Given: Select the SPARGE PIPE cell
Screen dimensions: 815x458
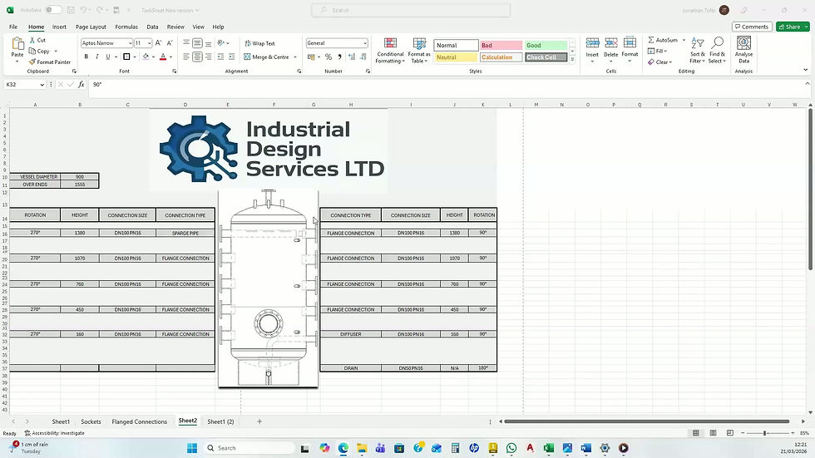Looking at the screenshot, I should coord(185,233).
